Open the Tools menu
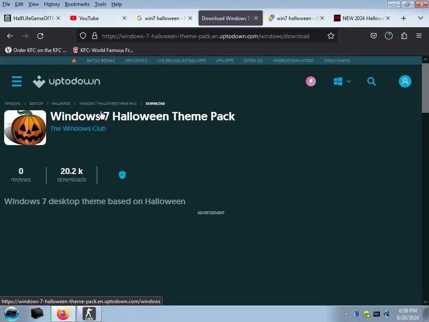The width and height of the screenshot is (429, 322). click(x=101, y=4)
